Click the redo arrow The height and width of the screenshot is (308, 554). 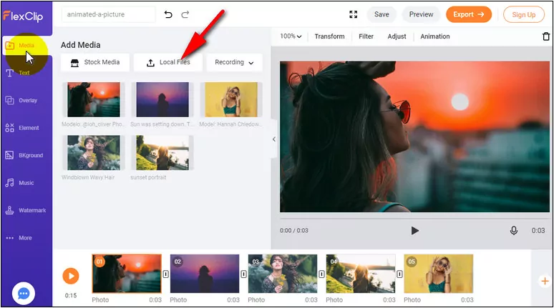point(185,14)
